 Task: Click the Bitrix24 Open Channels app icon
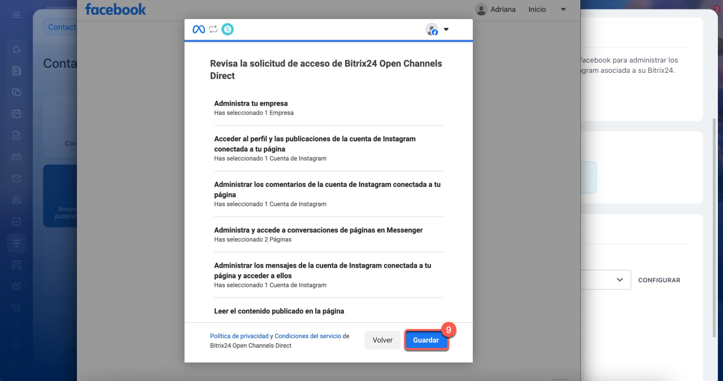(228, 29)
